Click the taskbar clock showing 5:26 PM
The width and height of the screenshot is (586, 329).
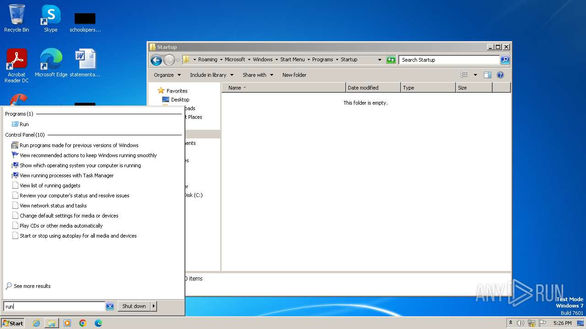point(562,323)
